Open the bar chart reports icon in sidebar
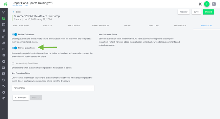 [4, 55]
